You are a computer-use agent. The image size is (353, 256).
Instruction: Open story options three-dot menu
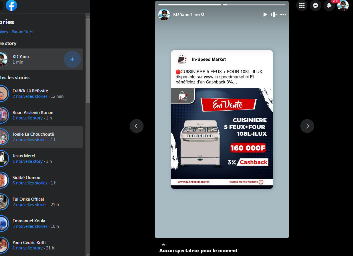click(x=283, y=15)
